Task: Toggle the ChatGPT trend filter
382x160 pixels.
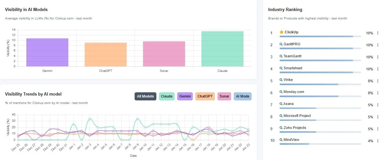Action: [x=205, y=97]
